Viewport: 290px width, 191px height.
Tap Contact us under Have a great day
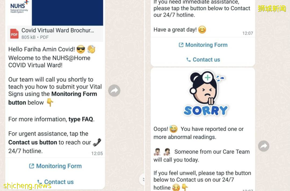[x=203, y=60]
